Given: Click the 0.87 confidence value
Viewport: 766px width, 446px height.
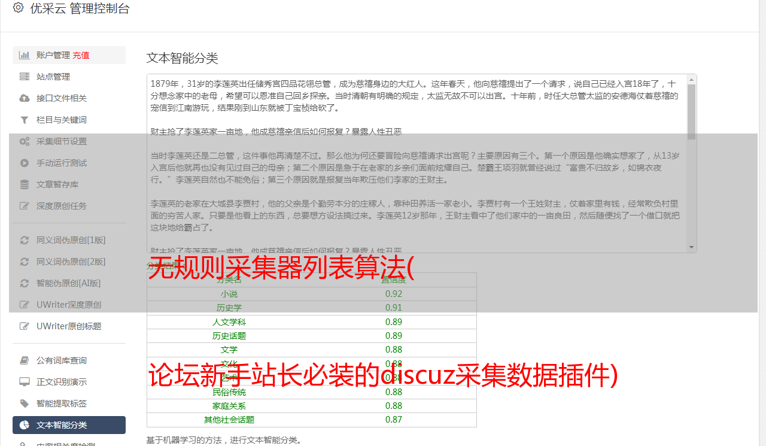Looking at the screenshot, I should tap(394, 420).
